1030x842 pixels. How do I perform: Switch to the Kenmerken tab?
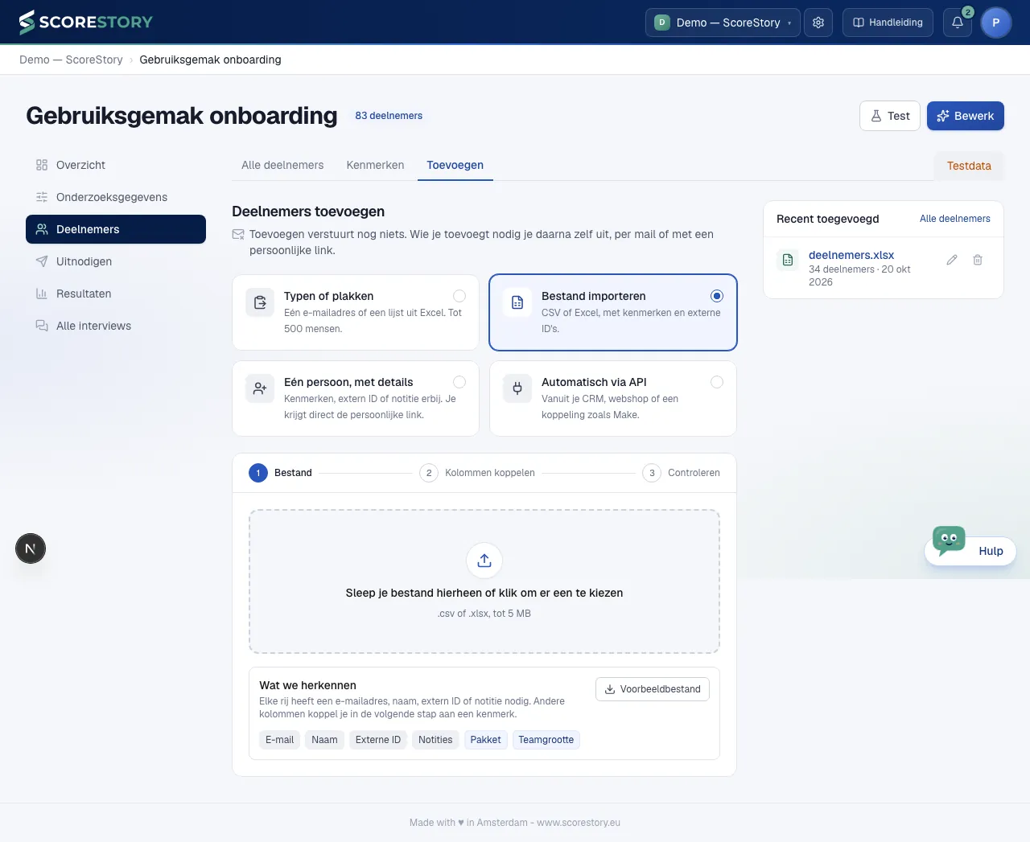point(375,165)
